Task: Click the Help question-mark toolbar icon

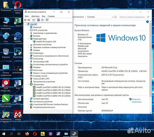Action: coord(38,20)
